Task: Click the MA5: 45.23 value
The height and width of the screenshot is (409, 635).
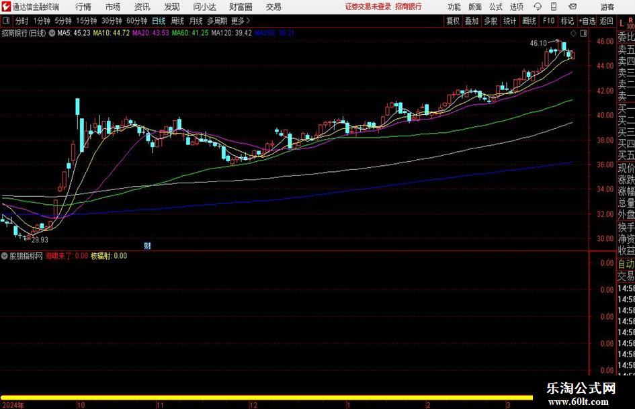Action: pos(74,33)
